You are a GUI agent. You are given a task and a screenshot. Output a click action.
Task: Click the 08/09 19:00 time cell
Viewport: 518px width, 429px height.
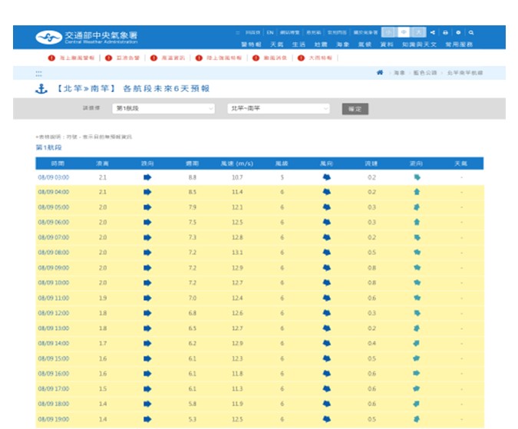54,419
